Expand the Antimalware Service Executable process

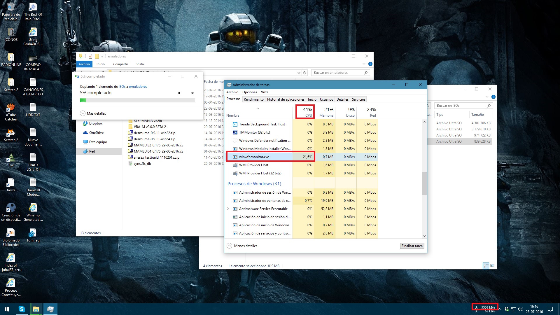228,209
